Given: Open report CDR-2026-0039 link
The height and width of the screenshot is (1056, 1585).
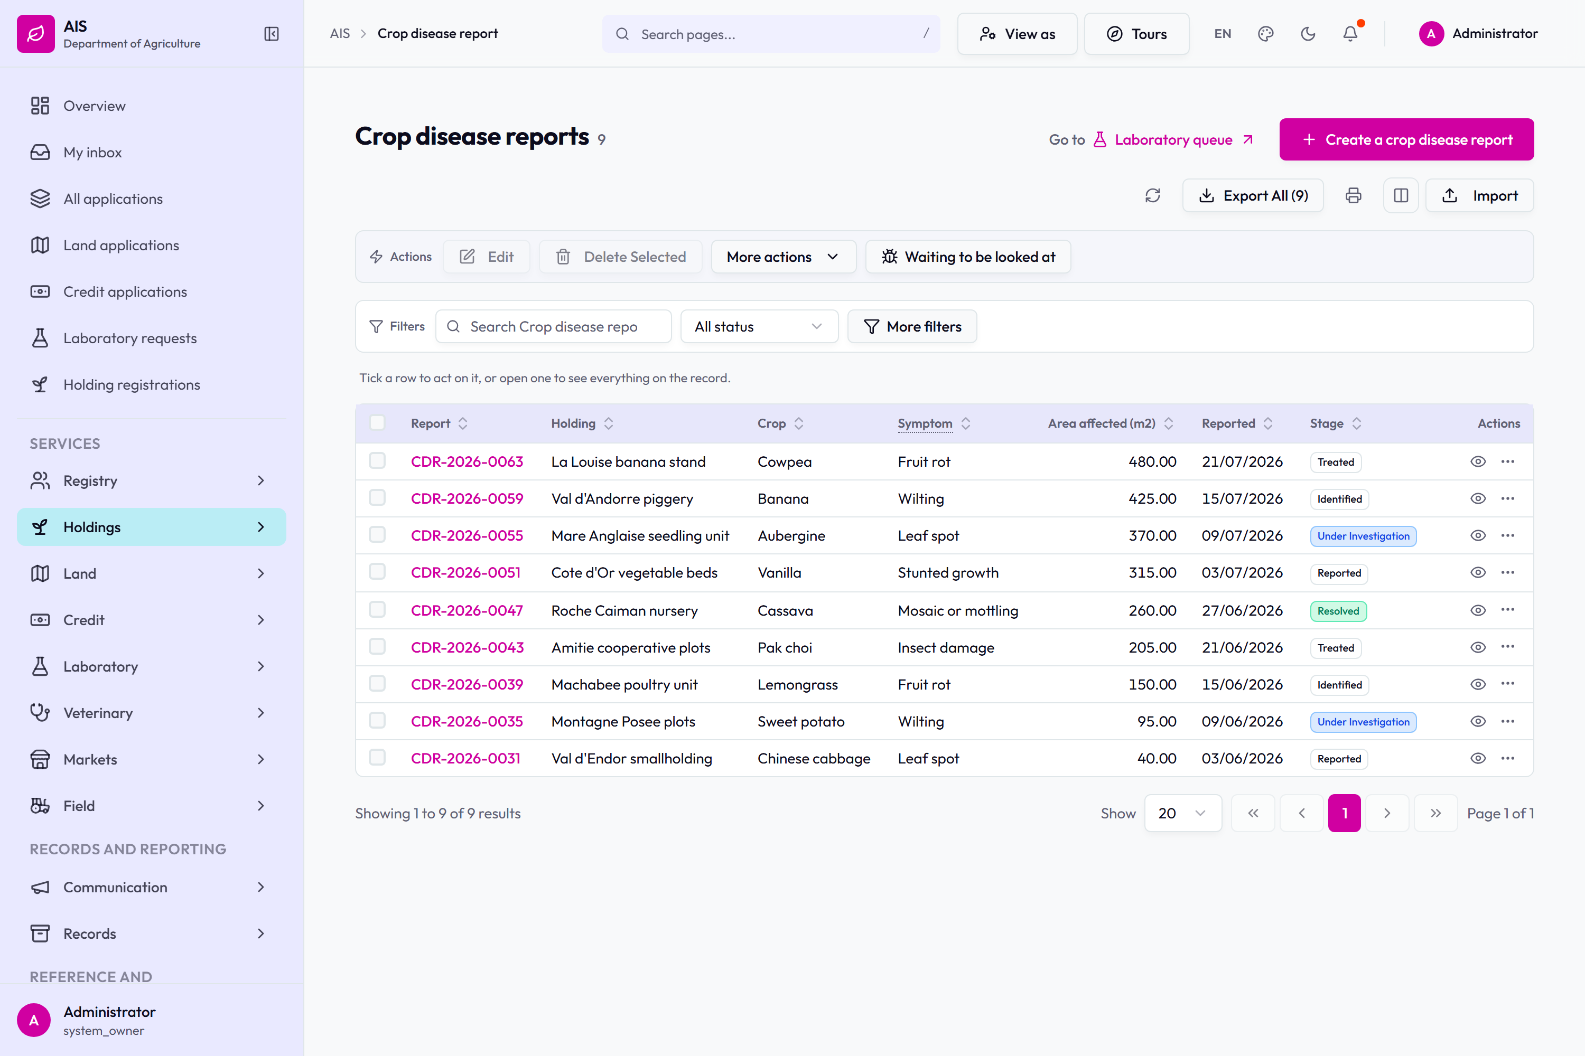Looking at the screenshot, I should 467,684.
